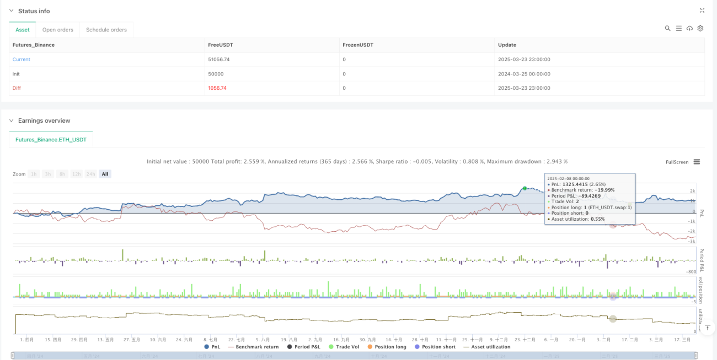Image resolution: width=717 pixels, height=360 pixels.
Task: Toggle the Position short legend item
Action: point(435,347)
